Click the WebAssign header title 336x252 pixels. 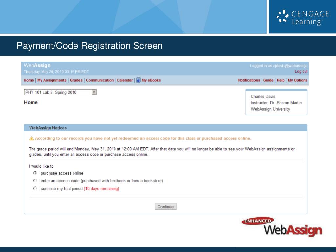pyautogui.click(x=37, y=65)
